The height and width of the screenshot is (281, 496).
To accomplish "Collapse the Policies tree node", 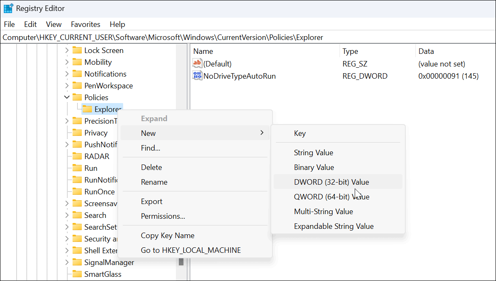I will tap(67, 97).
